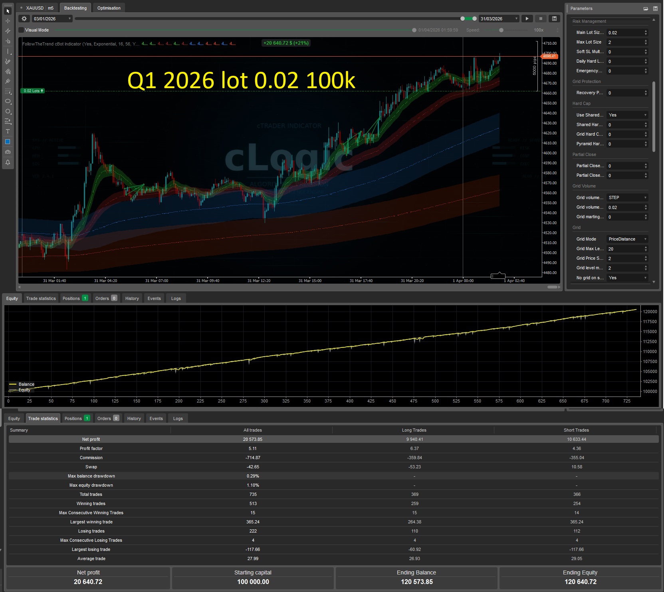Choose the ellipse drawing tool
664x592 pixels.
[x=8, y=101]
